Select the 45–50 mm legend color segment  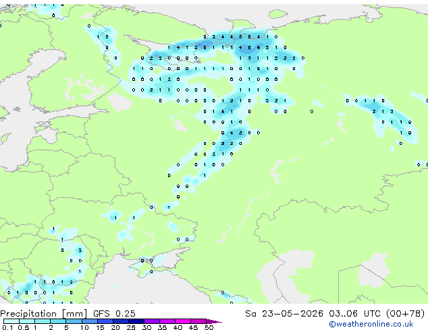point(198,321)
